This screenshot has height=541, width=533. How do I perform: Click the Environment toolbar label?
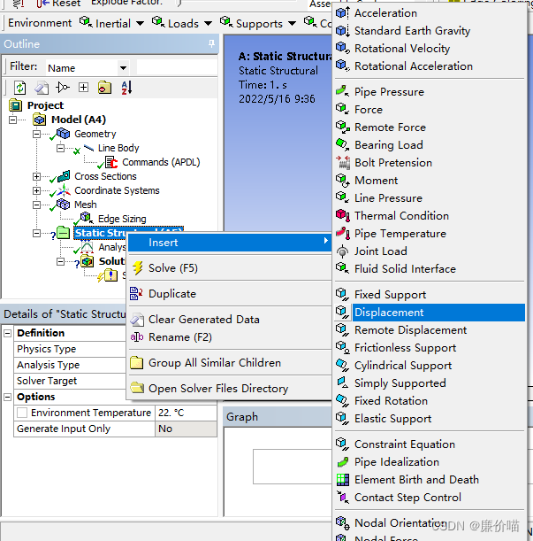tap(40, 23)
